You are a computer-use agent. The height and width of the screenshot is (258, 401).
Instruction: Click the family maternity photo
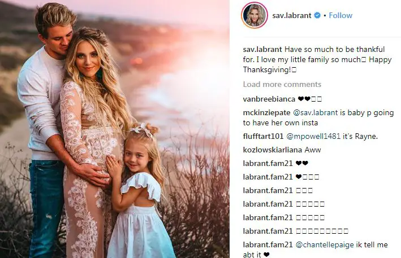pos(115,129)
